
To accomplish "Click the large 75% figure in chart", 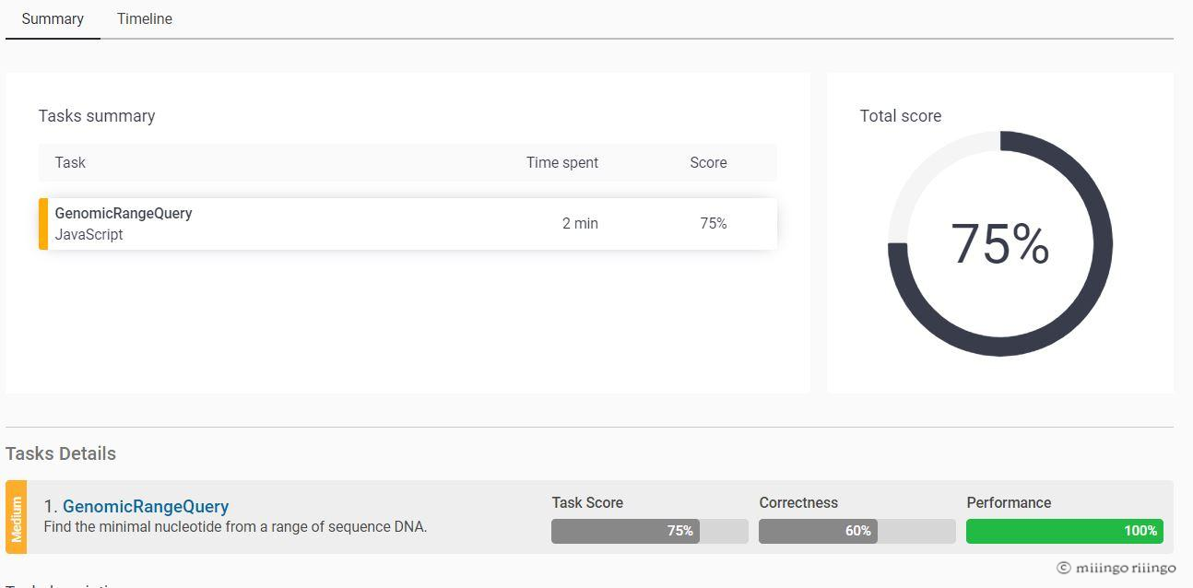I will [x=1000, y=244].
